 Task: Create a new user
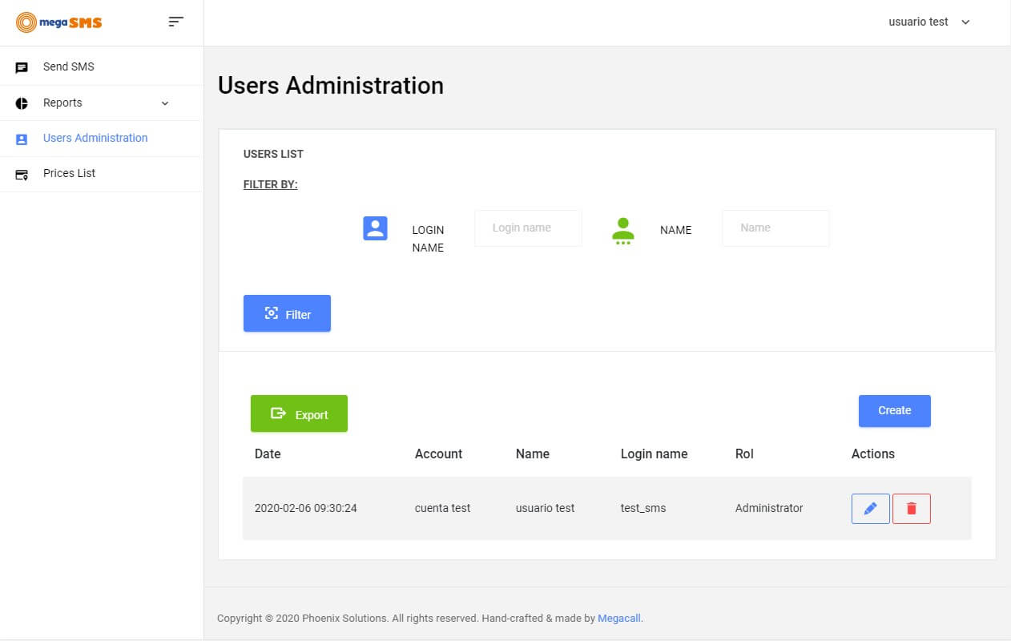[894, 410]
